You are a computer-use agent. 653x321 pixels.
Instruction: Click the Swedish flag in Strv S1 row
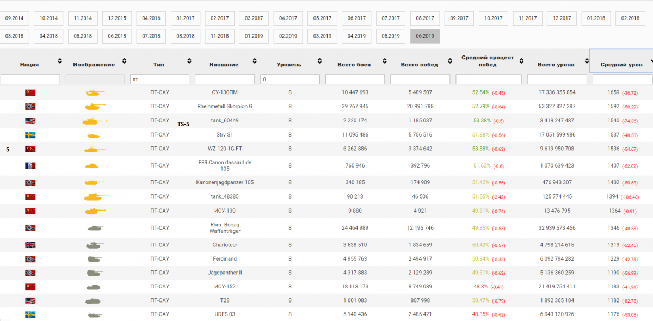30,135
